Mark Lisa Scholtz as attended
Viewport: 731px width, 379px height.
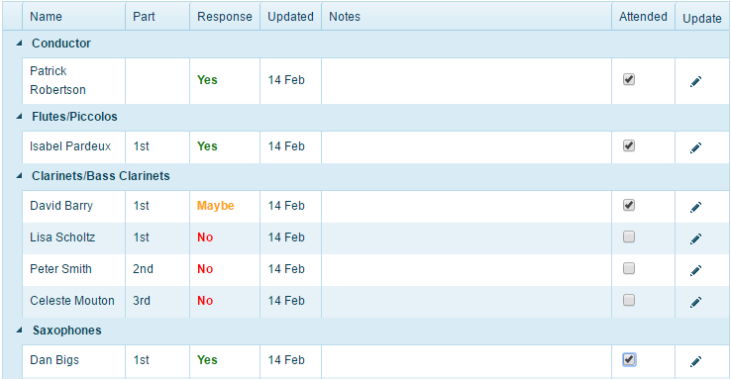(629, 237)
